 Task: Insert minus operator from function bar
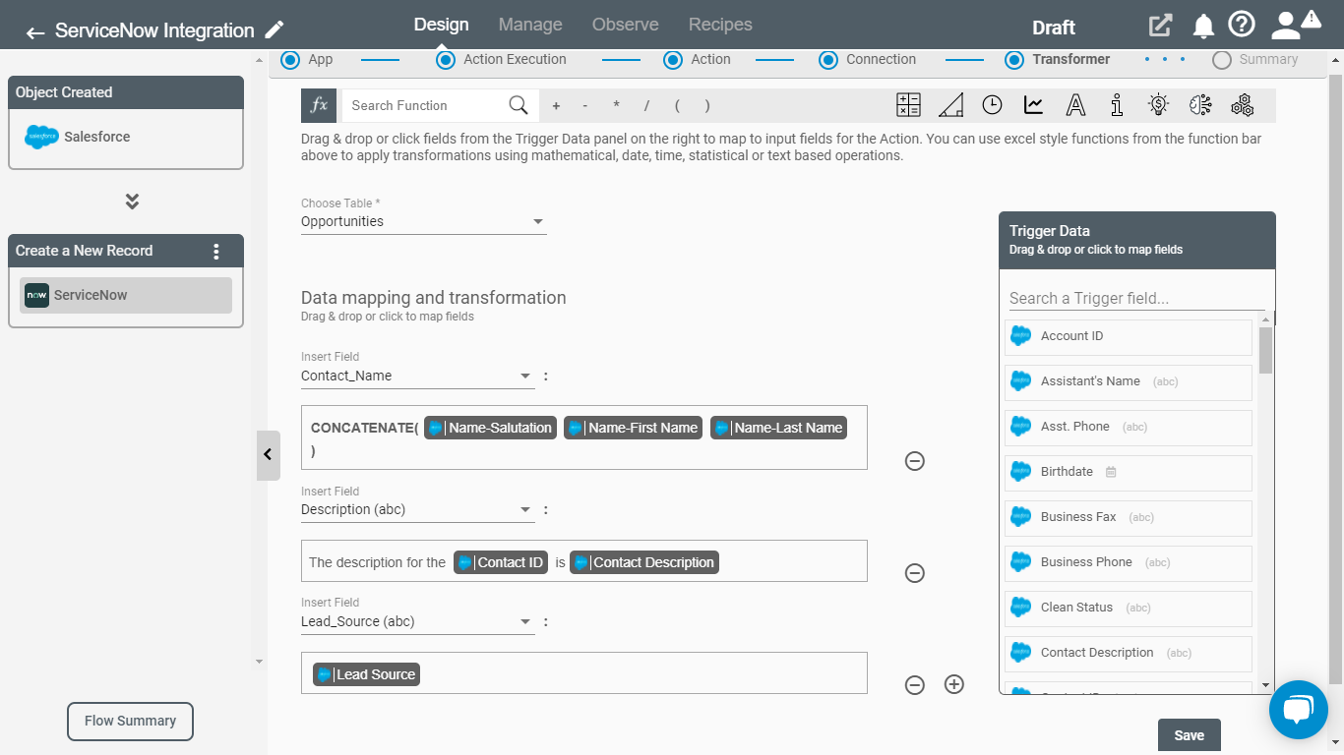click(585, 106)
